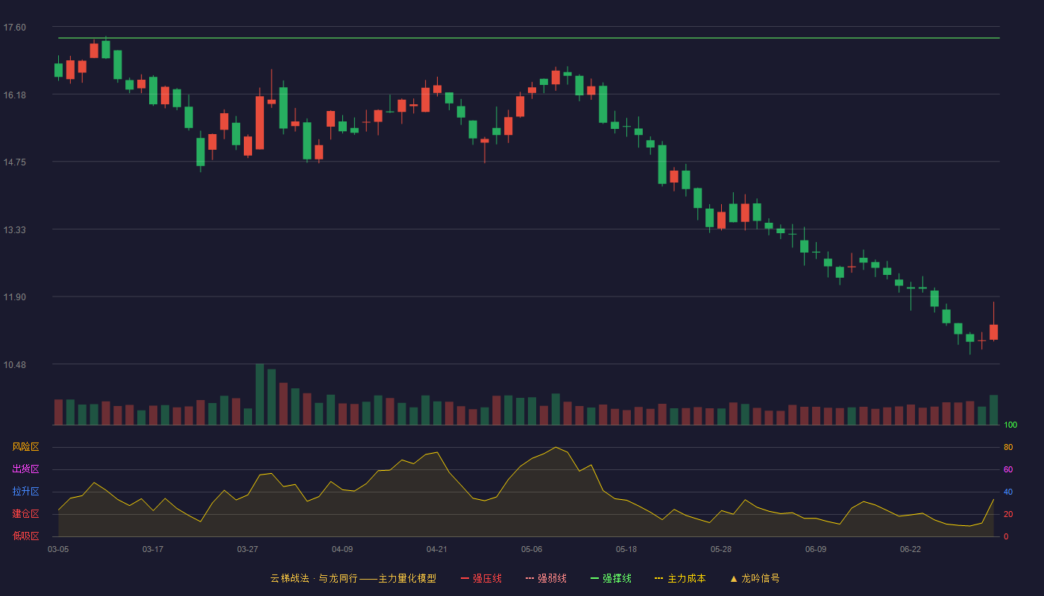Image resolution: width=1044 pixels, height=596 pixels.
Task: Click the 05-28 date label
Action: click(721, 549)
